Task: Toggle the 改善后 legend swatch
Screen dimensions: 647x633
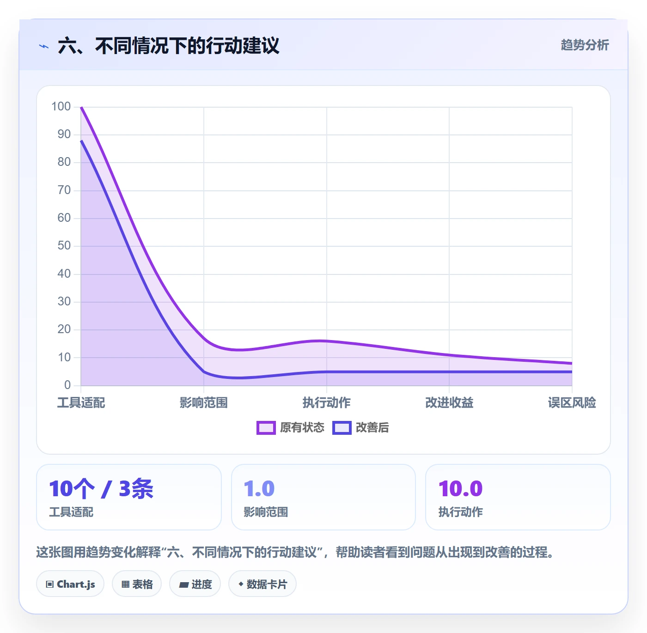Action: (342, 428)
